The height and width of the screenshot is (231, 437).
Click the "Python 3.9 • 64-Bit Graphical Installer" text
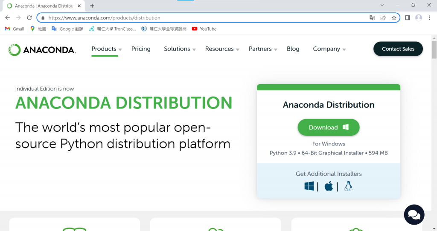pos(317,153)
